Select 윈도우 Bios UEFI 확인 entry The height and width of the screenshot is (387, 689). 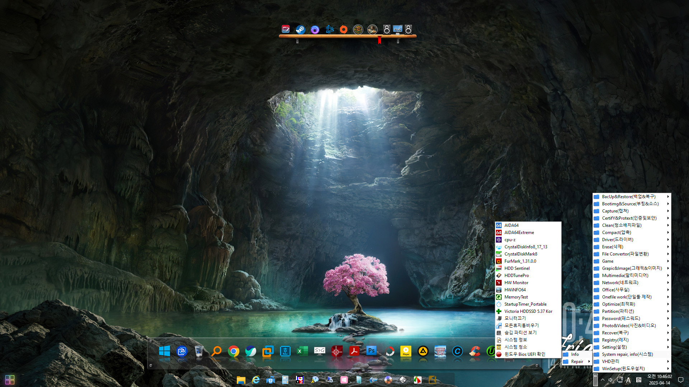(528, 354)
